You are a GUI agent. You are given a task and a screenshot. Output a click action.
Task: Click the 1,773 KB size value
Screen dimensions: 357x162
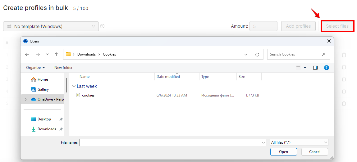pyautogui.click(x=252, y=95)
